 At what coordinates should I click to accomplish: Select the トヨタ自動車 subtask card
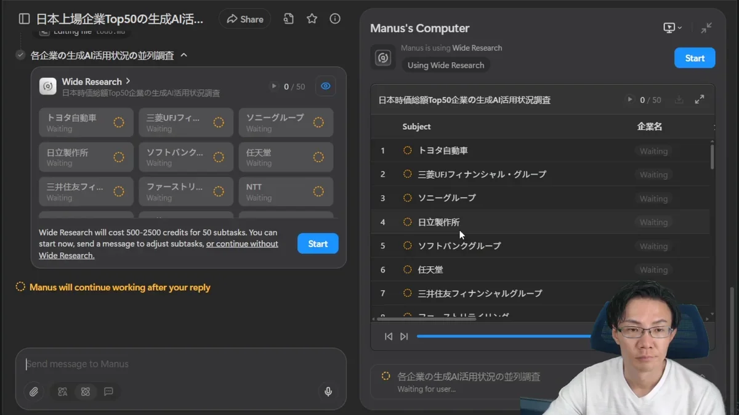pyautogui.click(x=86, y=123)
